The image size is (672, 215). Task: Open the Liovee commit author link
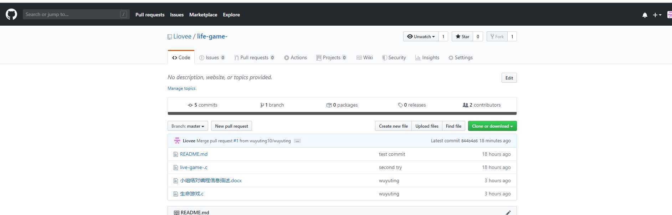point(189,141)
